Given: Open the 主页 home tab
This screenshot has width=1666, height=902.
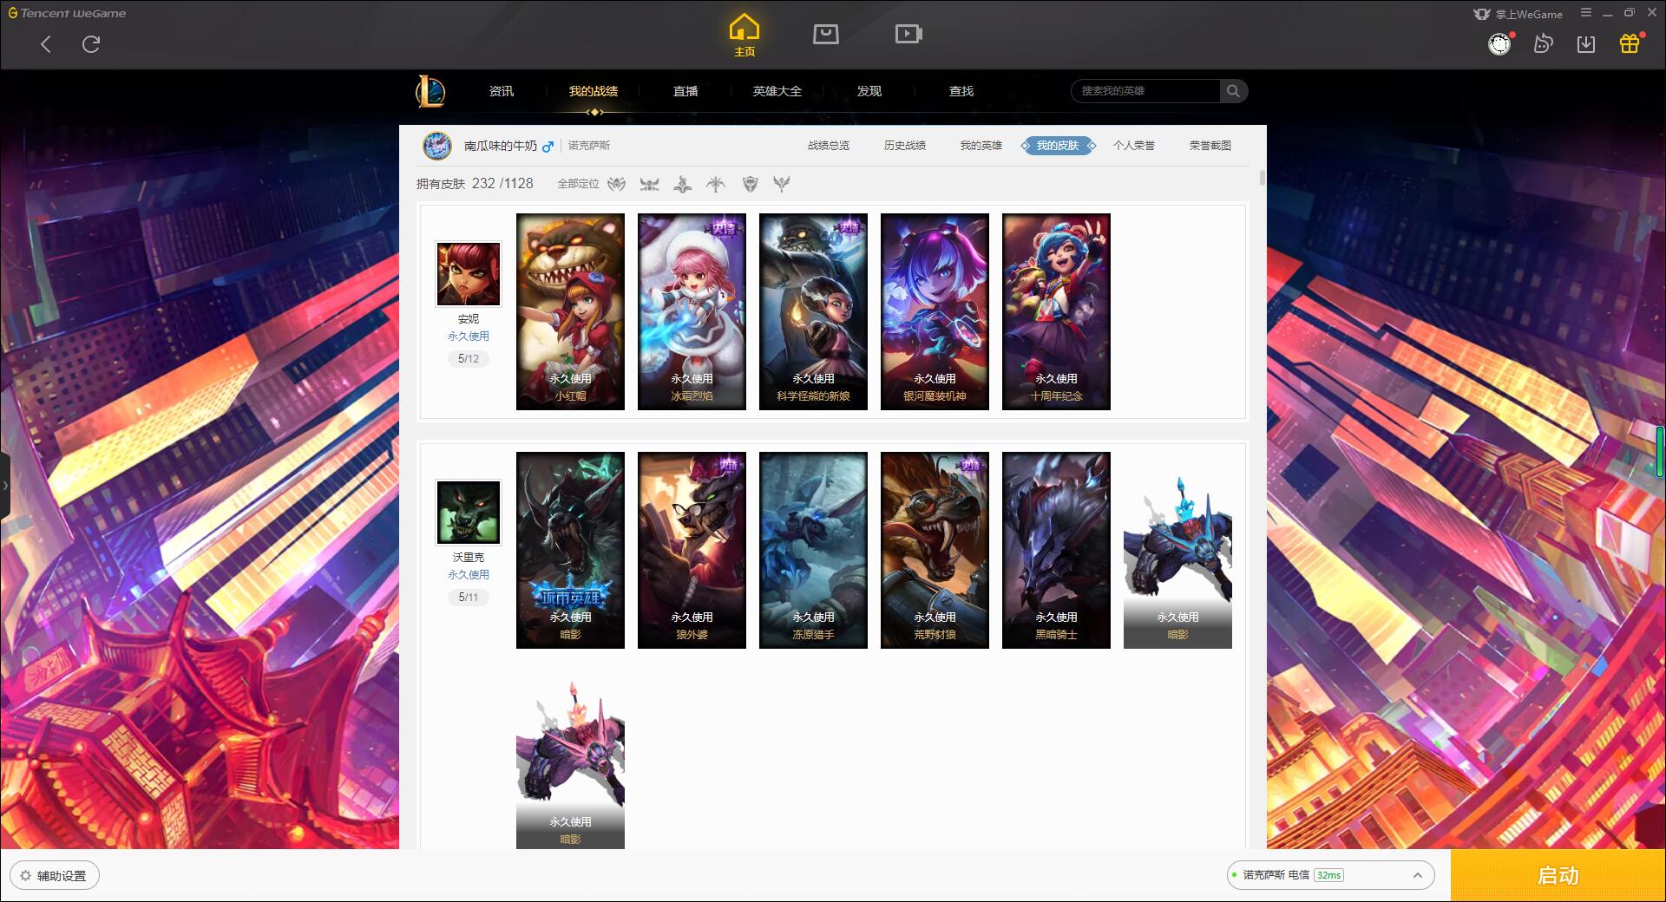Looking at the screenshot, I should [744, 36].
